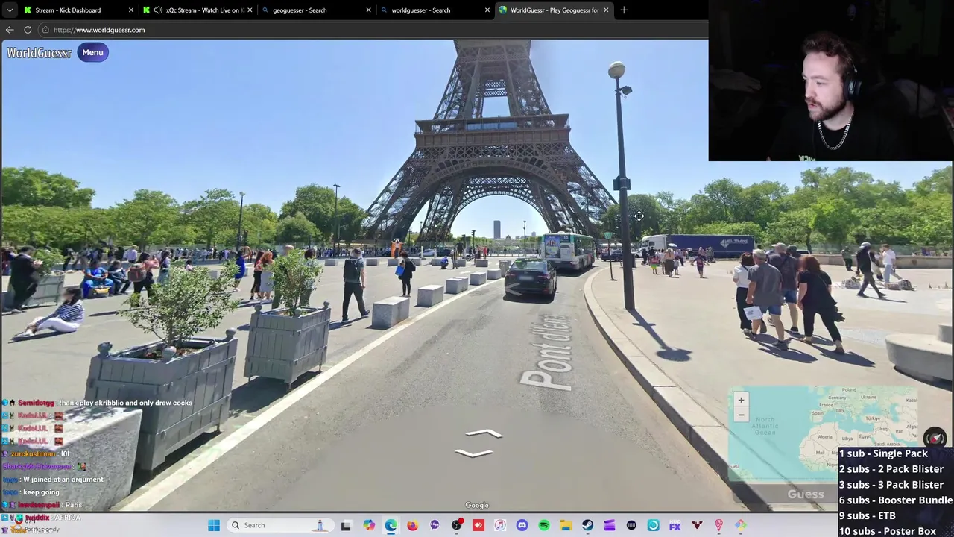Open the red circular overlay icon near map
This screenshot has height=537, width=954.
click(x=935, y=439)
